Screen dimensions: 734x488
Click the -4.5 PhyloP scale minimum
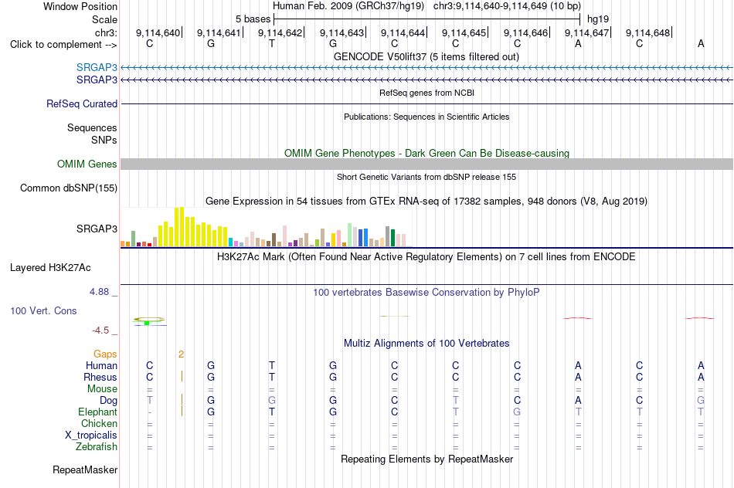(100, 330)
